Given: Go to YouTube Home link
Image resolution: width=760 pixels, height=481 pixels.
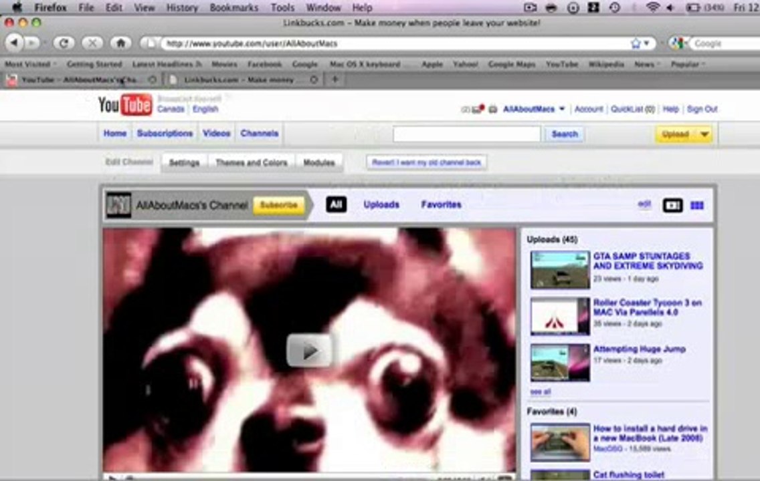Looking at the screenshot, I should click(115, 133).
